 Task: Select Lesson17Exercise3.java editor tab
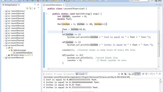click(54, 5)
